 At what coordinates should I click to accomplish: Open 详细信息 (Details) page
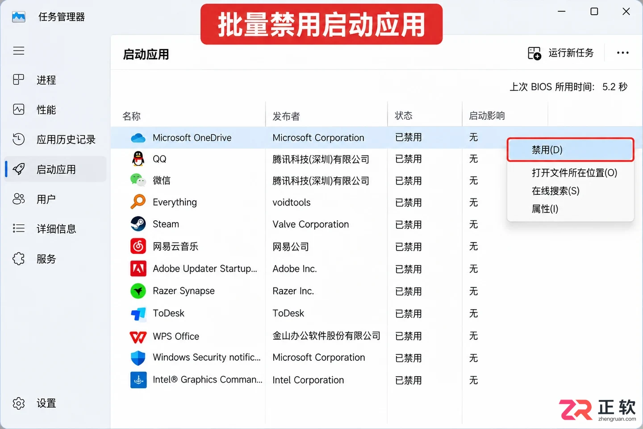coord(55,229)
